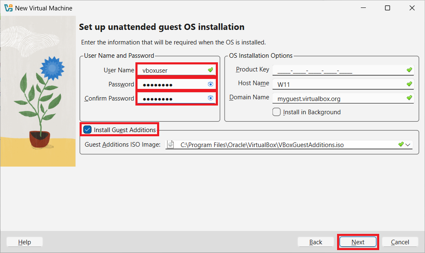Click the green checkmark in Guest Additions ISO field
The image size is (425, 253).
coord(400,144)
